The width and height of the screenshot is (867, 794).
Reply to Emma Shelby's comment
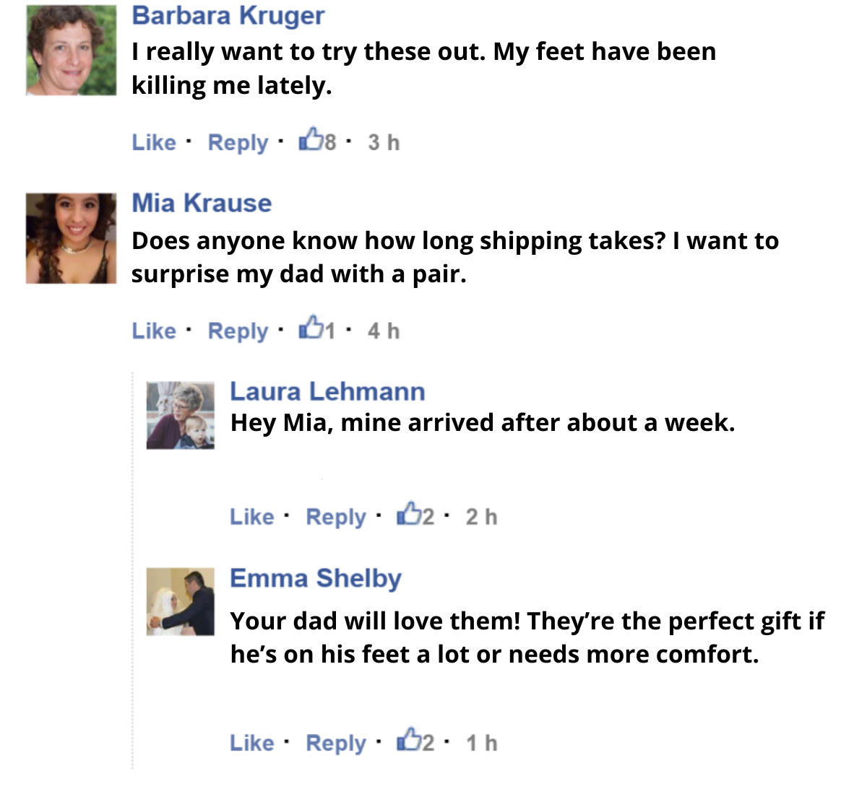click(336, 743)
